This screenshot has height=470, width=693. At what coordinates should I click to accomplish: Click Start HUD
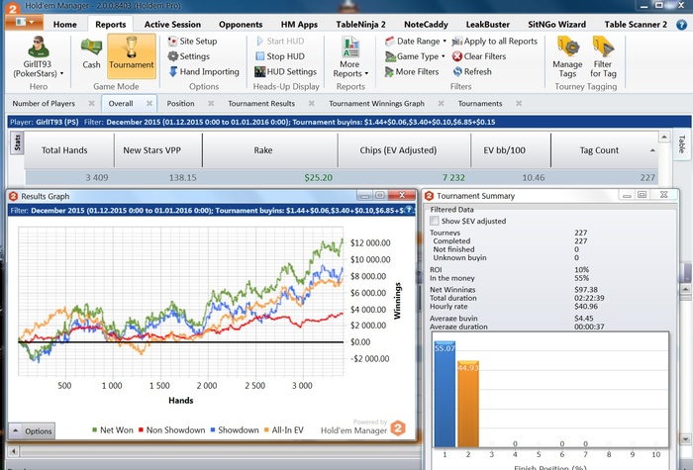280,42
